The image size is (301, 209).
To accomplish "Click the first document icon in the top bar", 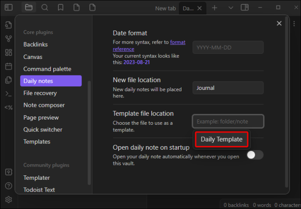I will [77, 7].
